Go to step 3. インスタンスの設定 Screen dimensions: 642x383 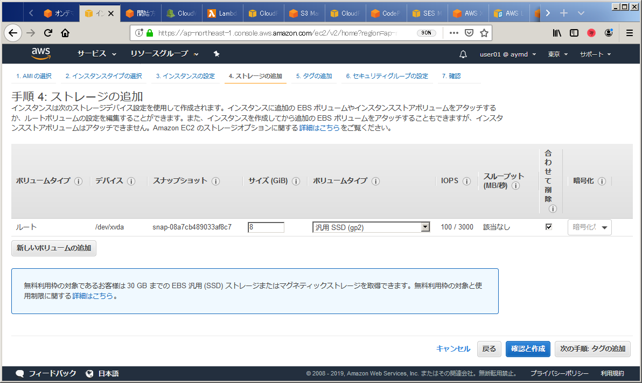[x=185, y=76]
